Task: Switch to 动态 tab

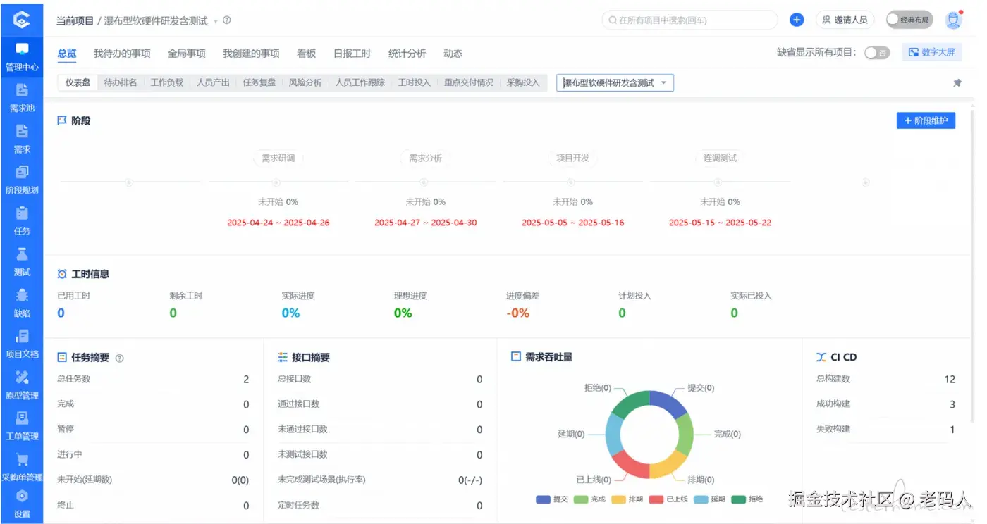Action: [x=453, y=54]
